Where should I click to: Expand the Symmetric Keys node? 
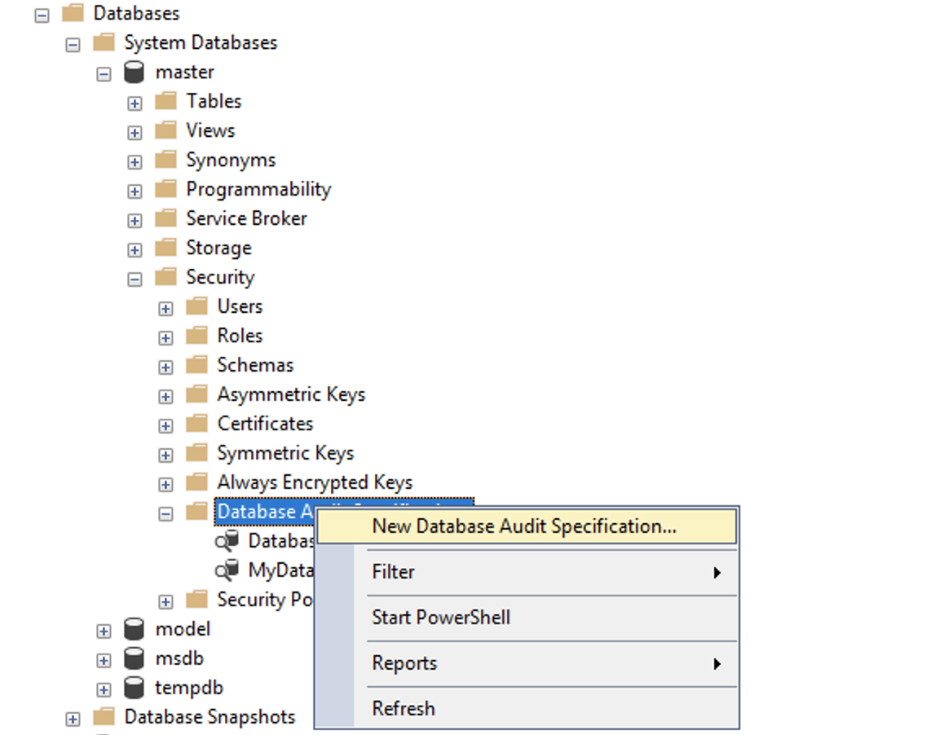point(165,453)
